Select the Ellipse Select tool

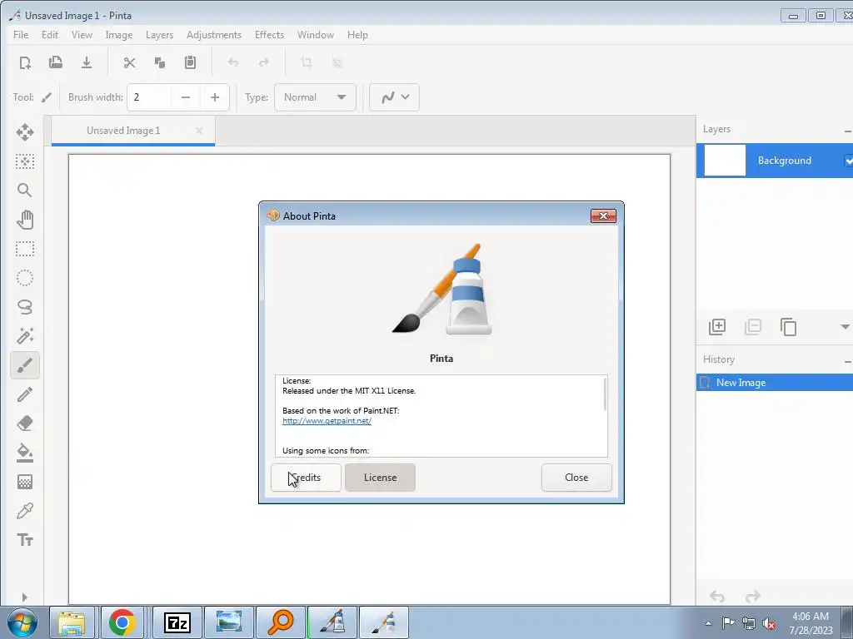[x=25, y=278]
